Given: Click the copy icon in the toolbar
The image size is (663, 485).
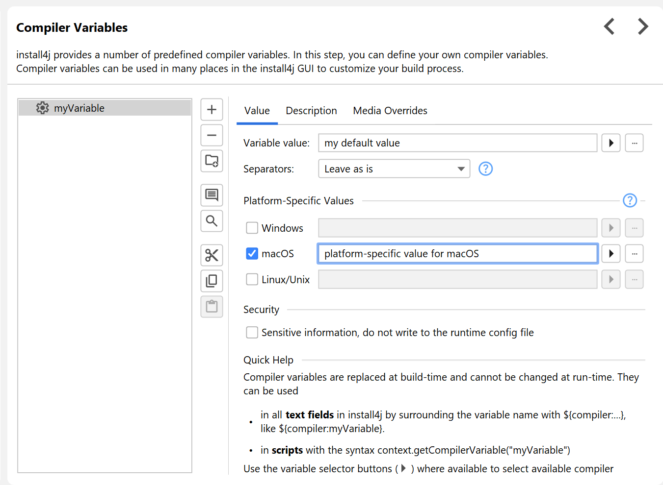Looking at the screenshot, I should (212, 281).
